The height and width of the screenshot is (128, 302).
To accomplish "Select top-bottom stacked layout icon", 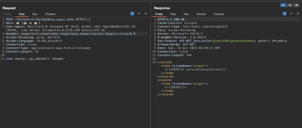I will [x=290, y=5].
